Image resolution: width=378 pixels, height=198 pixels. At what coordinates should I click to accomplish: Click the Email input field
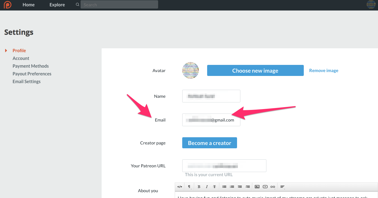[211, 120]
